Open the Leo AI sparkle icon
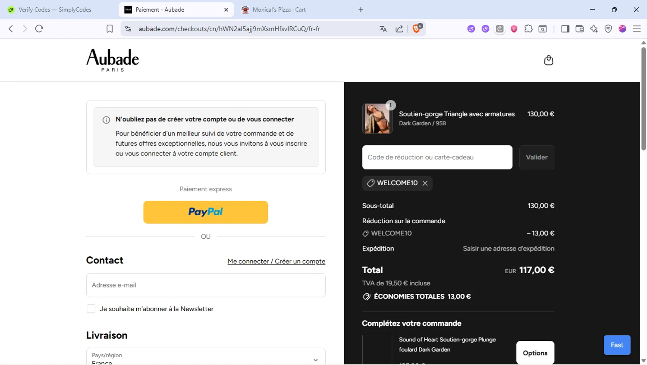The image size is (647, 365). click(x=594, y=29)
